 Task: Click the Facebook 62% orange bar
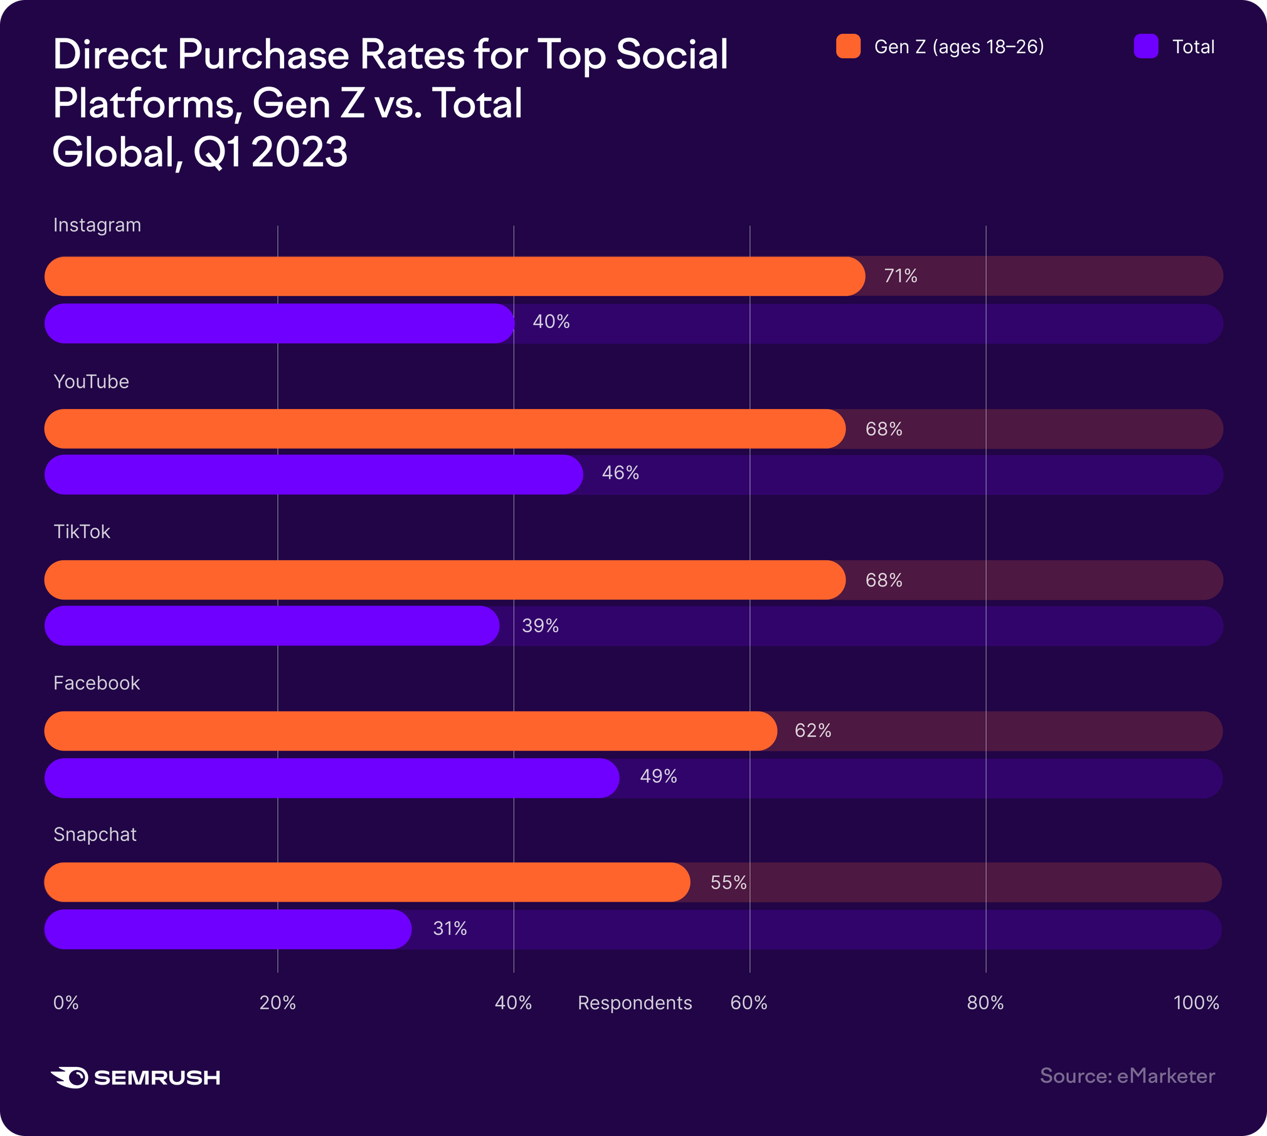pyautogui.click(x=410, y=731)
